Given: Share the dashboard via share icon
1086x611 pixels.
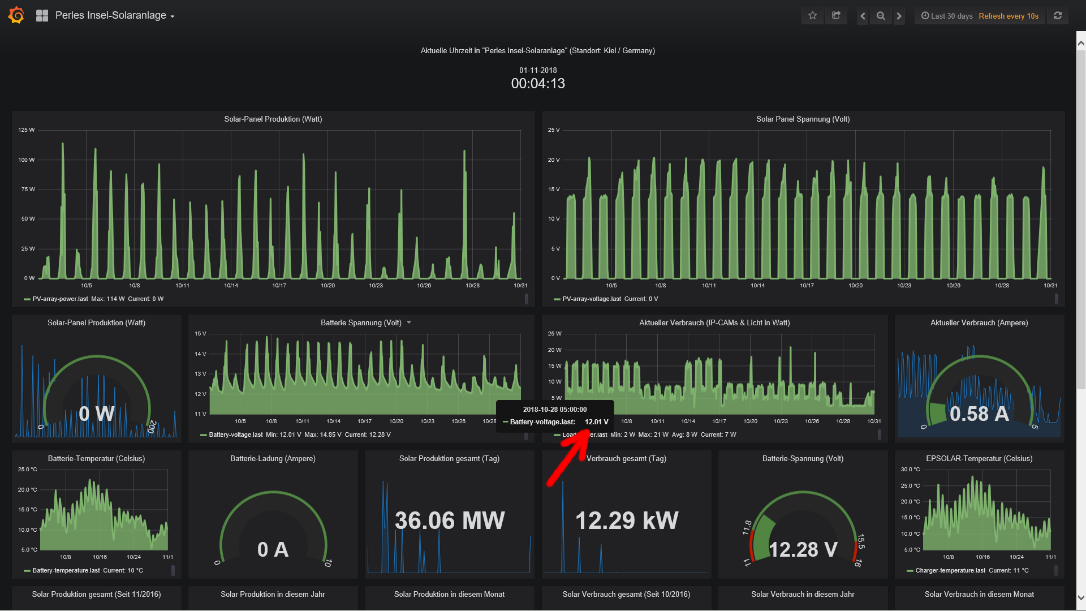Looking at the screenshot, I should pos(836,16).
